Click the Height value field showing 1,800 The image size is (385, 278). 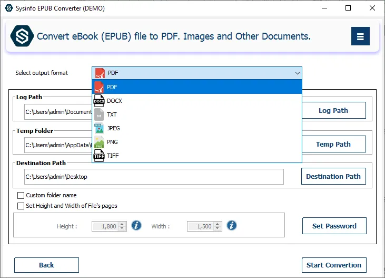tap(105, 226)
